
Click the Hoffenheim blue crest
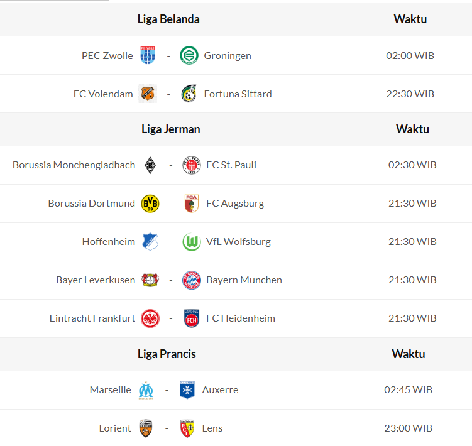150,242
